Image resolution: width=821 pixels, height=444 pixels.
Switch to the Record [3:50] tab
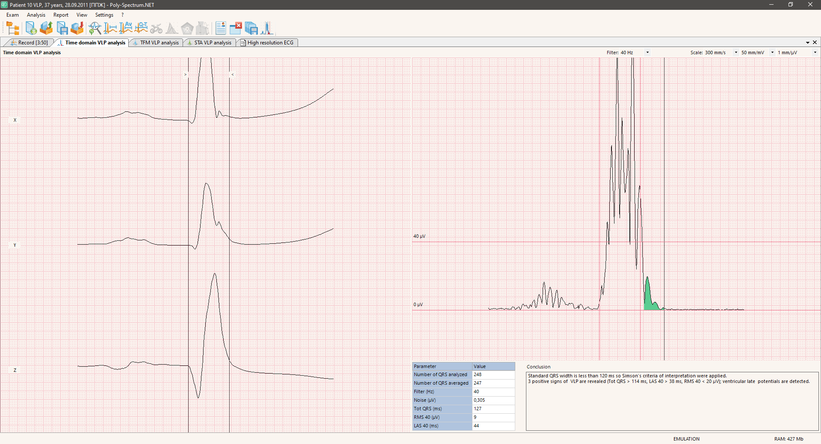(x=29, y=43)
